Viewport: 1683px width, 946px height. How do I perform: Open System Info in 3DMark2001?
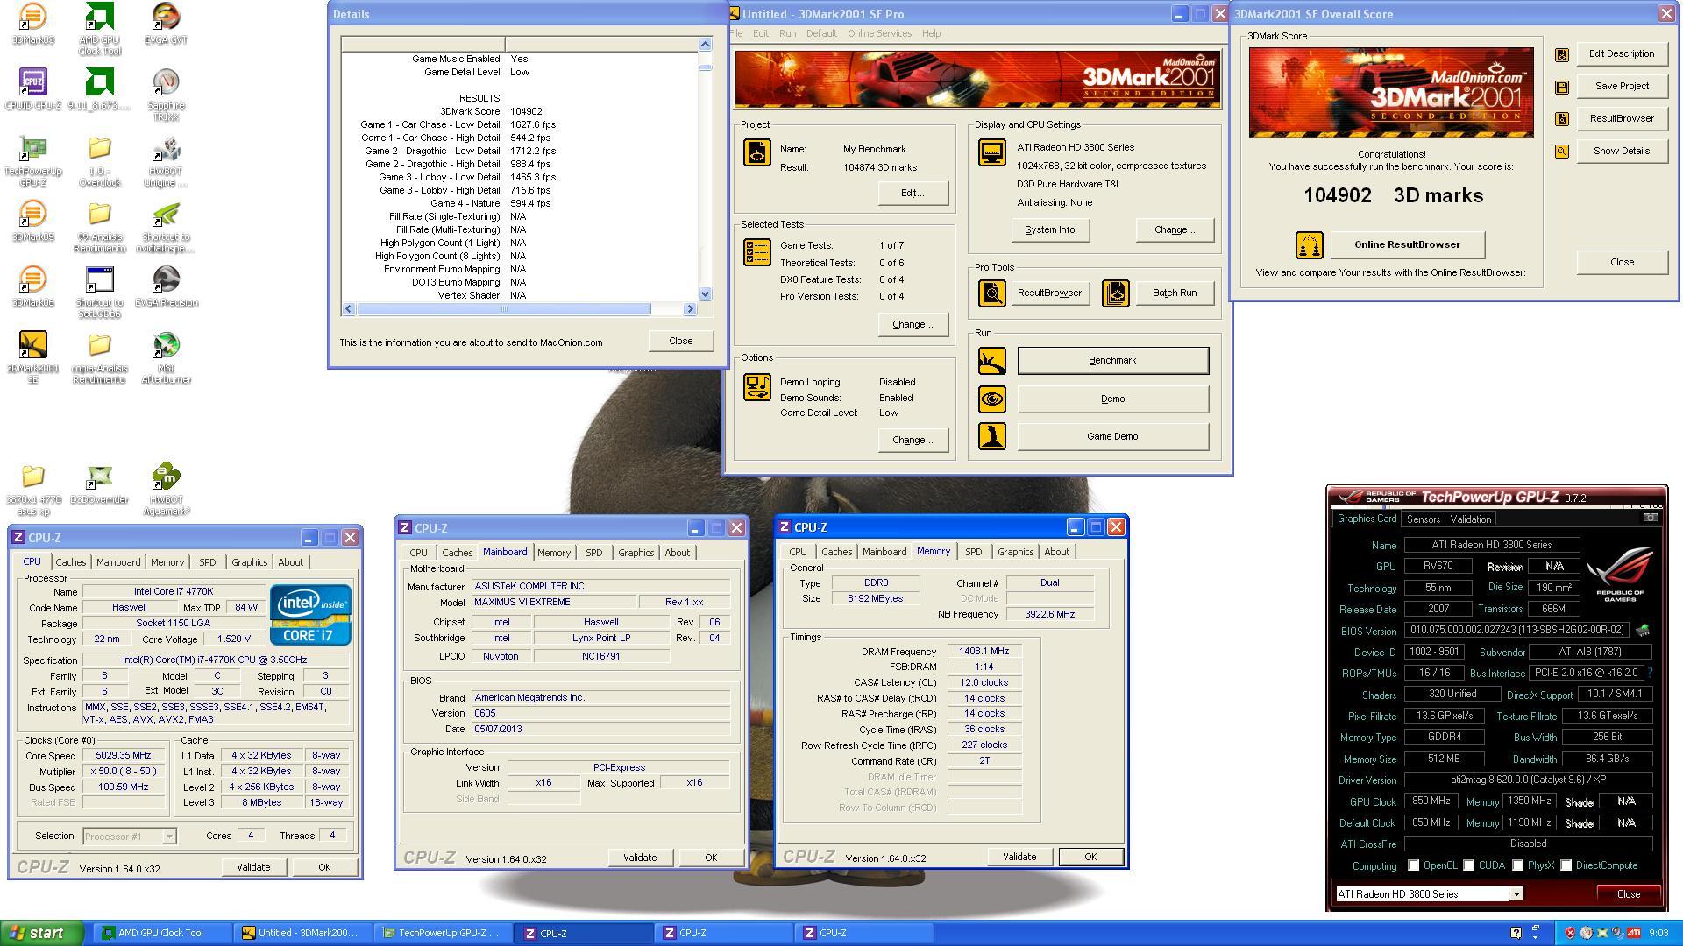[x=1049, y=229]
